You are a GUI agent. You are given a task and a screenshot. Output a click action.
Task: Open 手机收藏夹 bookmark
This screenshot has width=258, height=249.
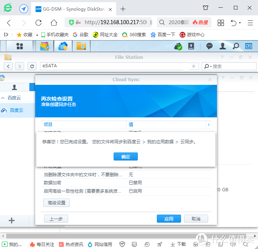55,35
